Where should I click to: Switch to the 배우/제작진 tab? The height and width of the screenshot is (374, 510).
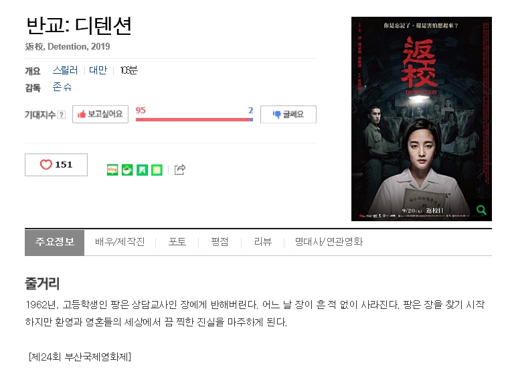(x=120, y=242)
